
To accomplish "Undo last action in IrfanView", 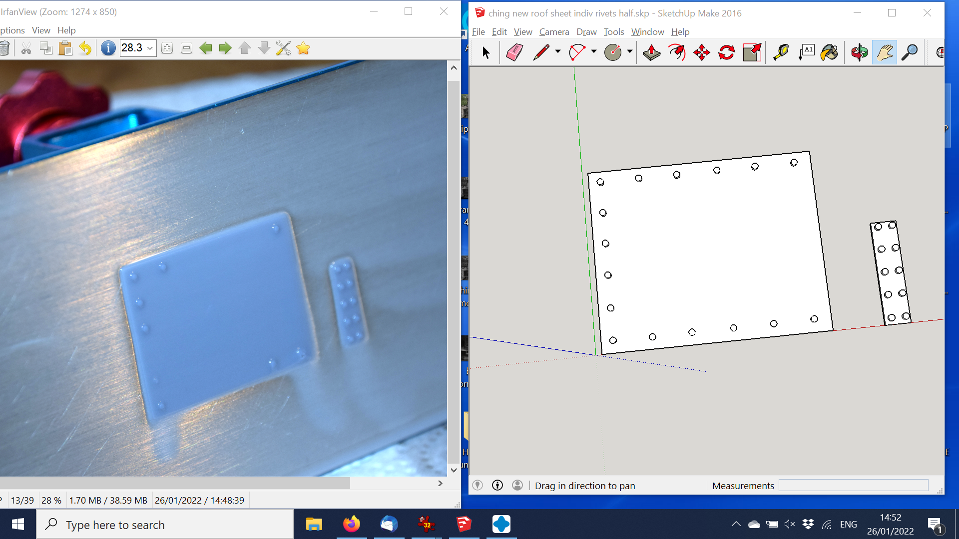I will click(86, 48).
